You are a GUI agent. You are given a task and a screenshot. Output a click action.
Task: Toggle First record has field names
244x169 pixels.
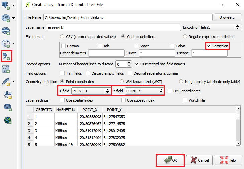137,64
